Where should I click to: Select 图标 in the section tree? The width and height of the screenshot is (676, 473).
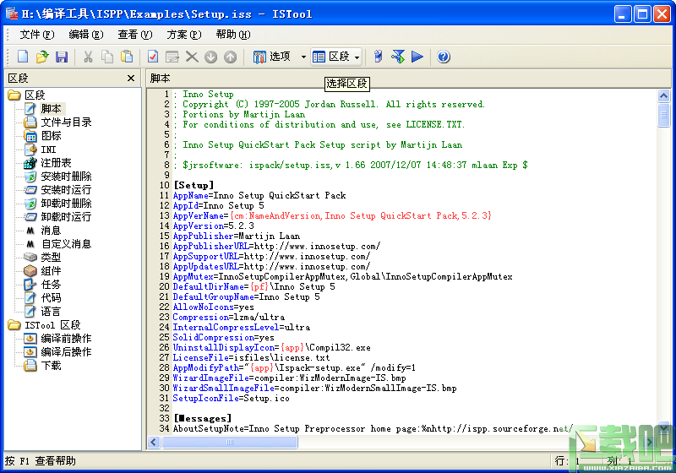51,136
